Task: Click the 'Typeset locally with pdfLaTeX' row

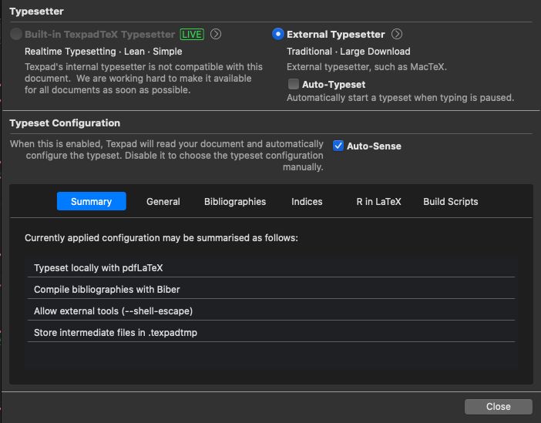Action: point(270,267)
